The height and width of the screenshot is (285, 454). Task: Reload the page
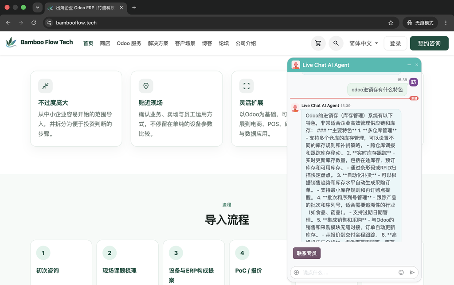tap(34, 23)
